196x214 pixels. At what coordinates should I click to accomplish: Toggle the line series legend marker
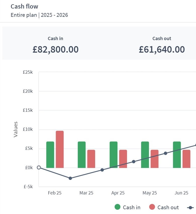click(x=190, y=207)
